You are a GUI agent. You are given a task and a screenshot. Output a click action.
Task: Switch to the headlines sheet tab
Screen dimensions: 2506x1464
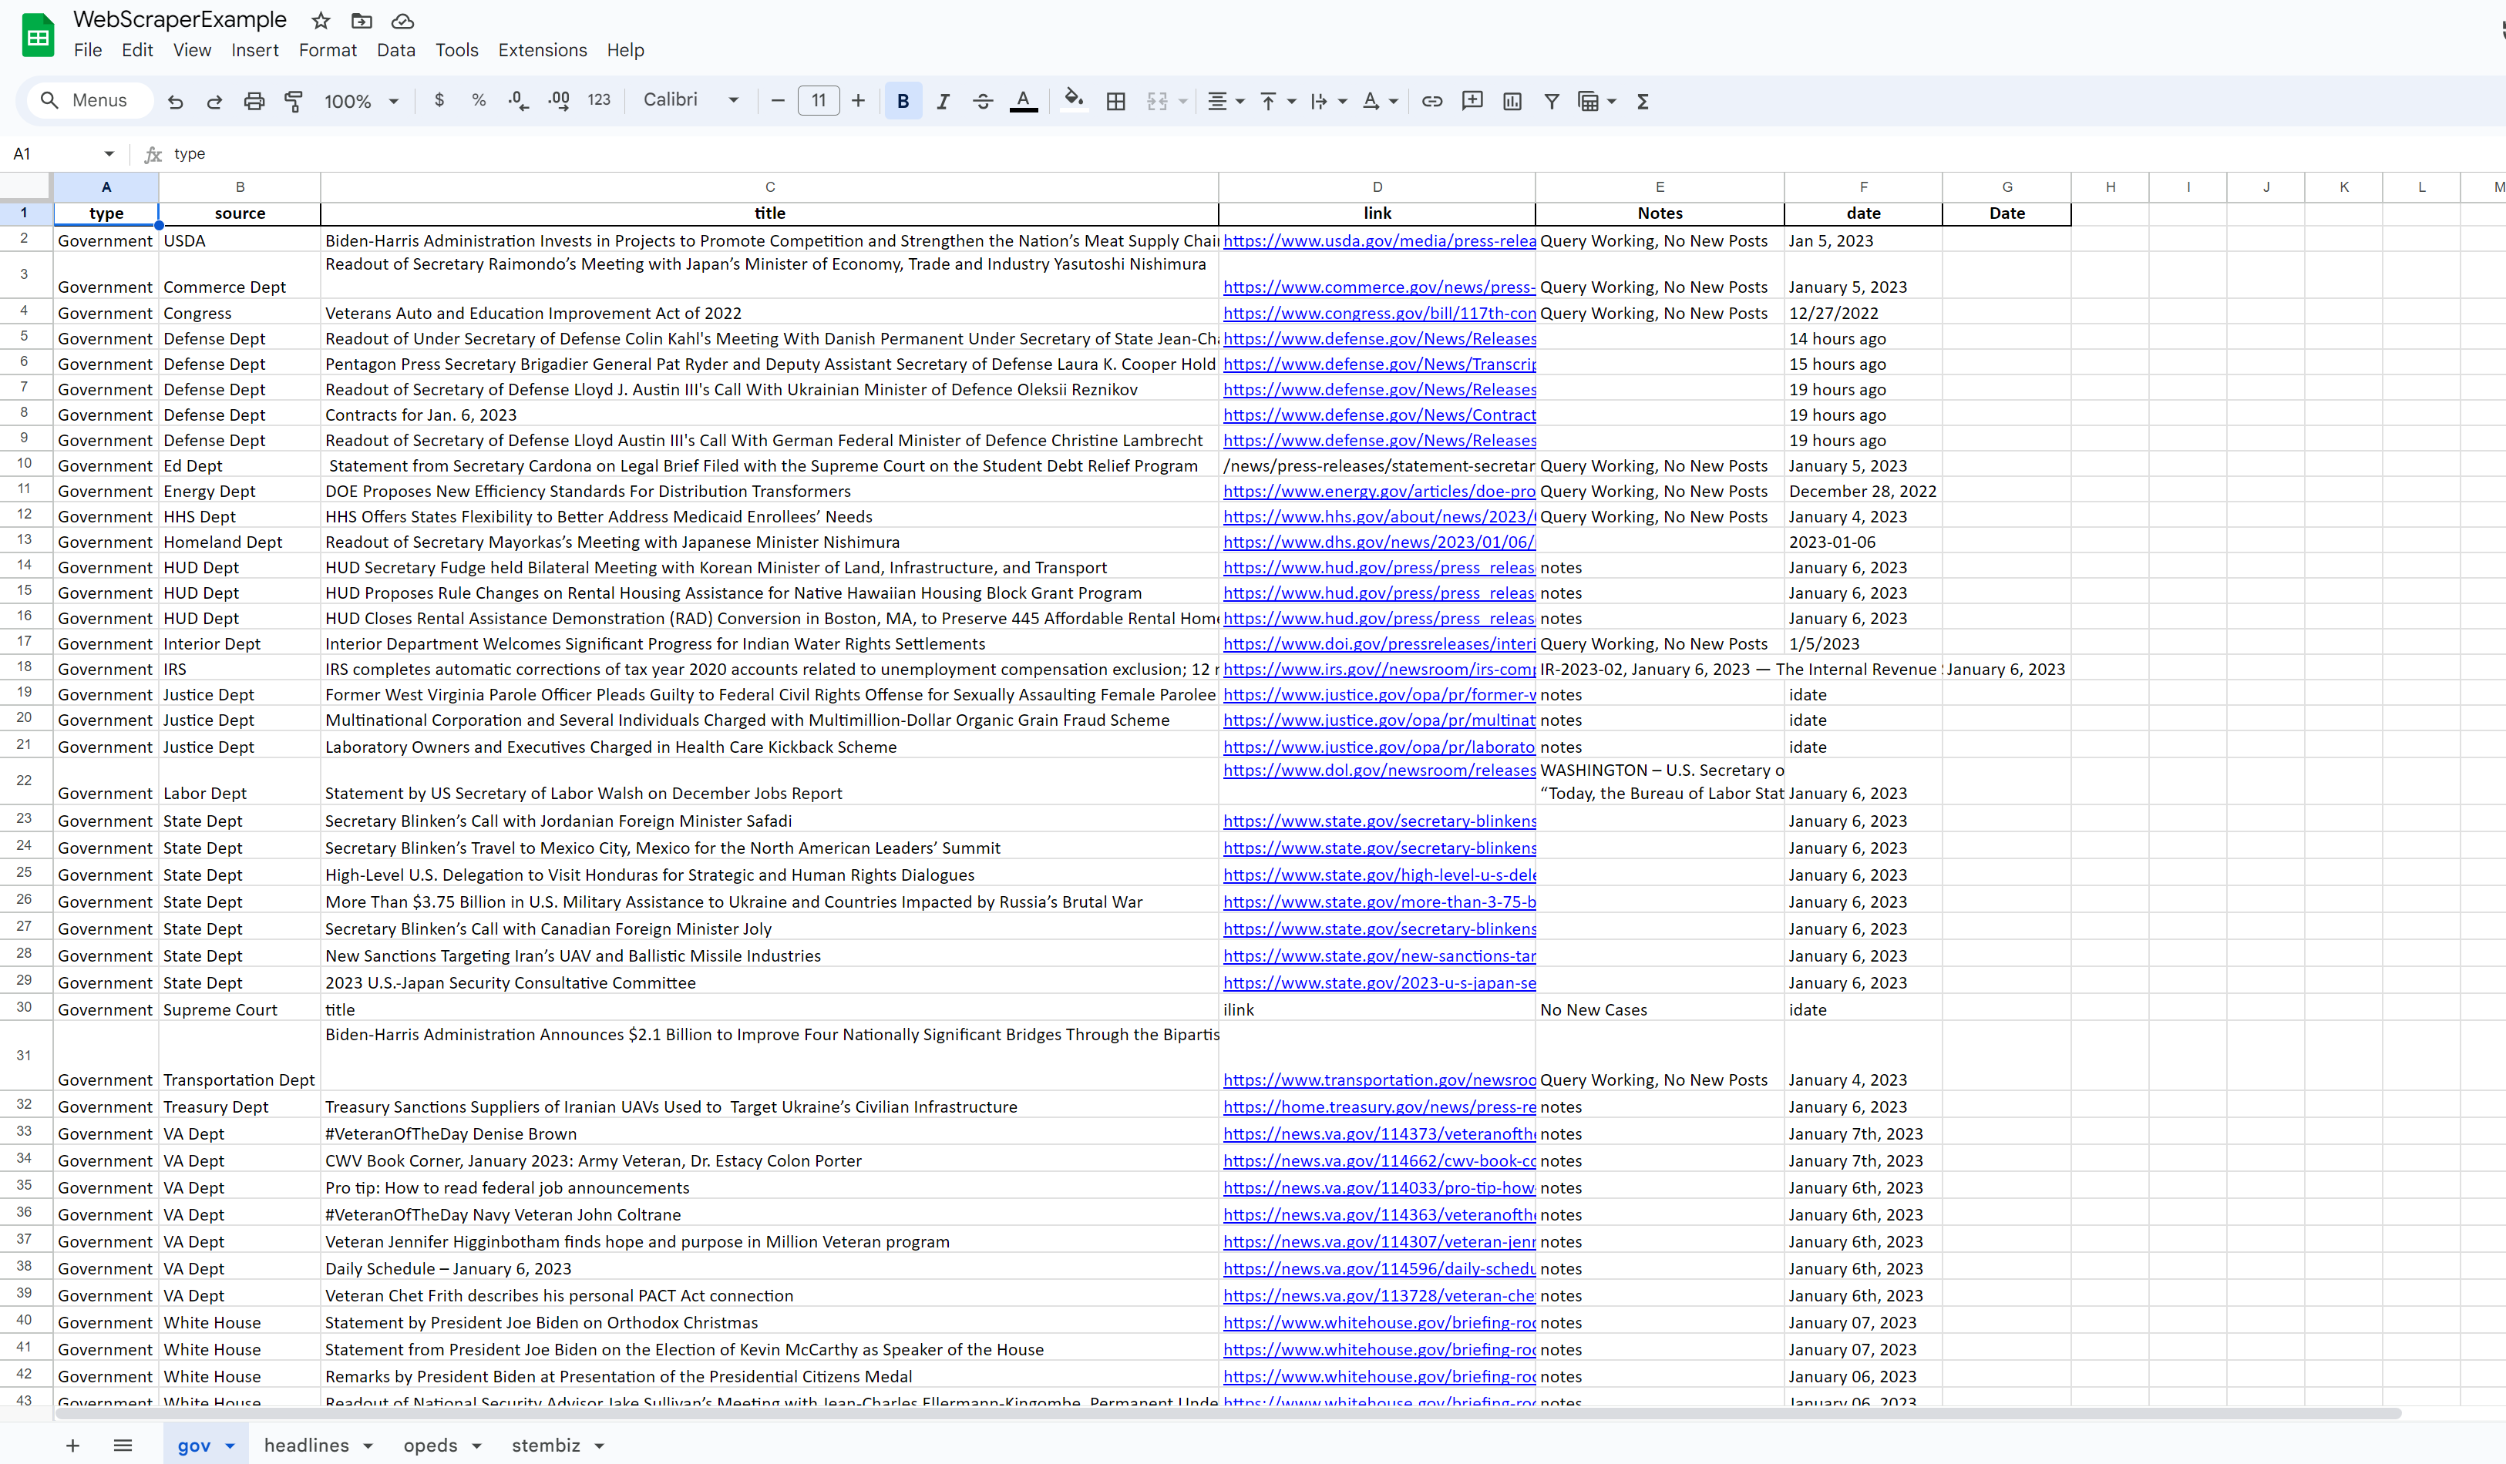click(306, 1445)
